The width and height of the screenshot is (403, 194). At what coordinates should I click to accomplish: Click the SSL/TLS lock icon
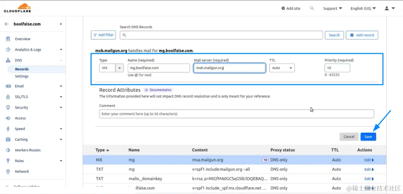[x=8, y=97]
